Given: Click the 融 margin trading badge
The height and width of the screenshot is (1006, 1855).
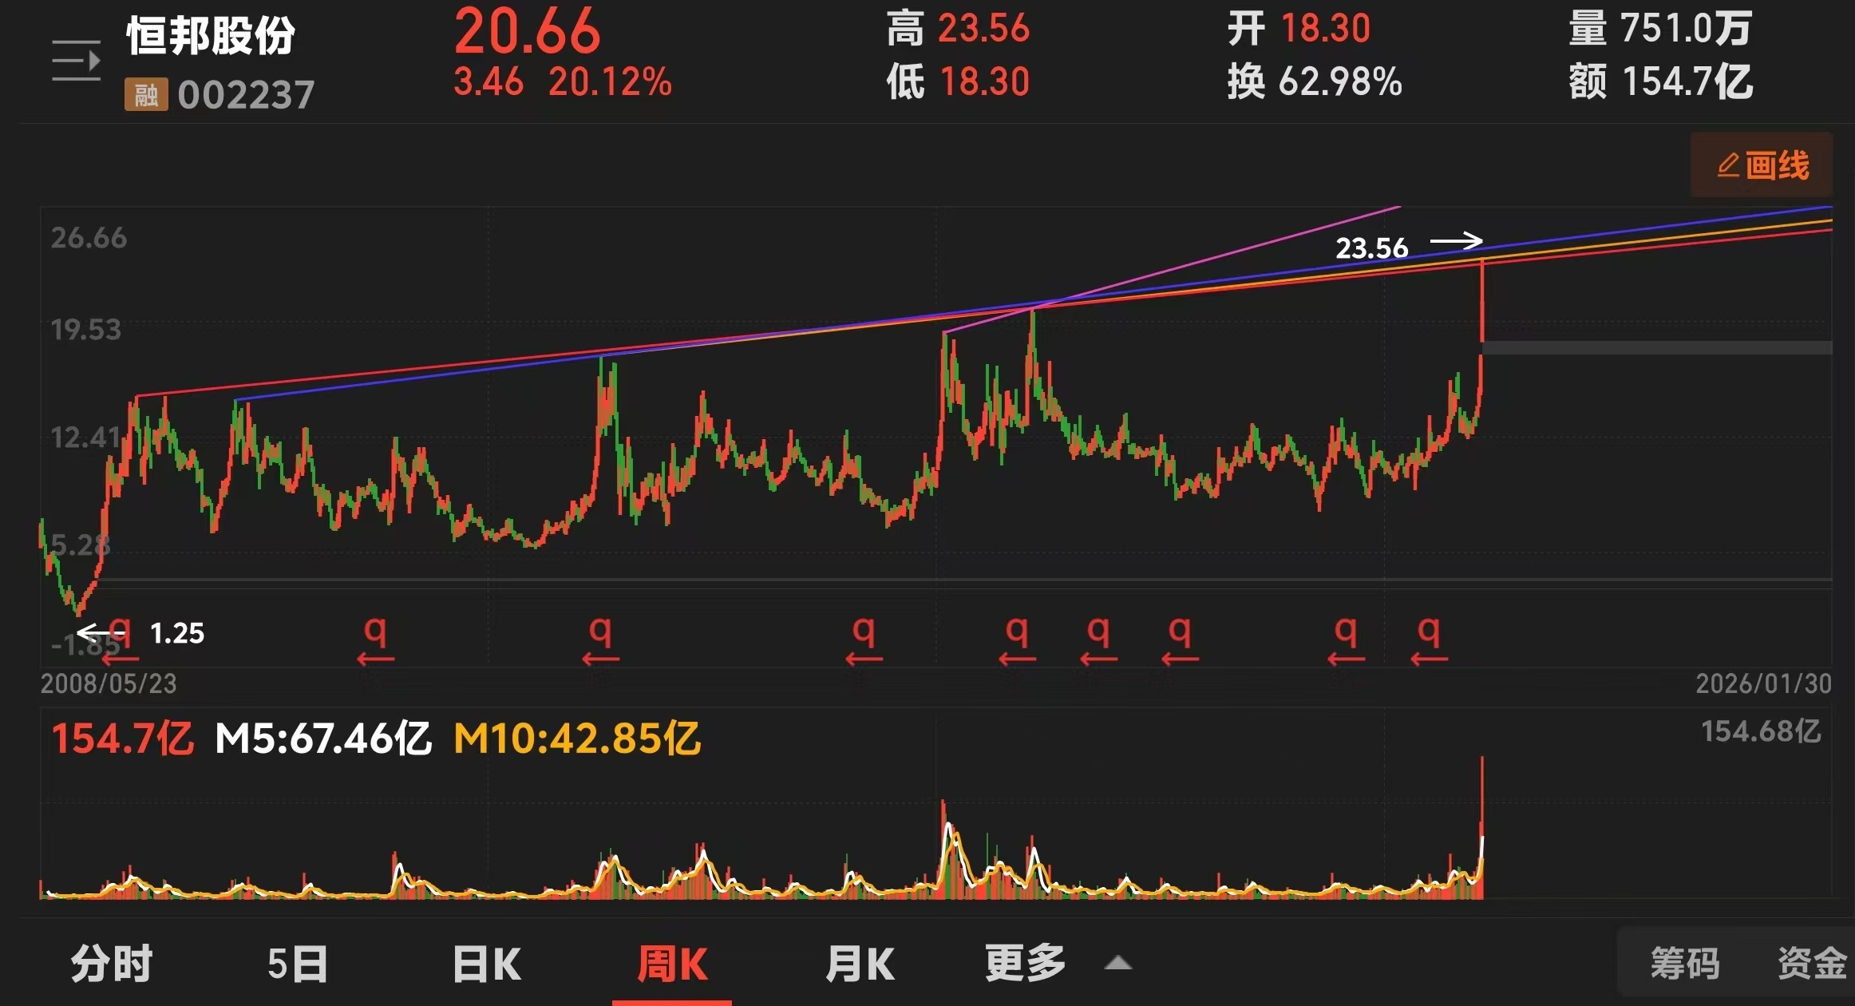Looking at the screenshot, I should click(146, 95).
